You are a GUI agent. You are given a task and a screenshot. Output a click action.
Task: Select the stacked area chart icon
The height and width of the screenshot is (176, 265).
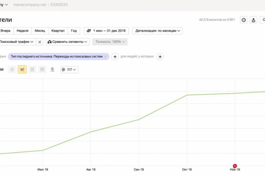point(32,69)
